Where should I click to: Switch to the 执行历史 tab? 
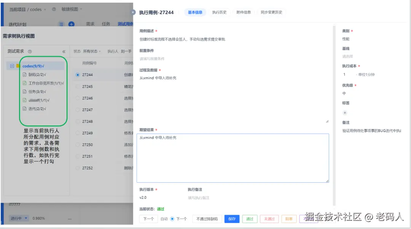click(220, 12)
